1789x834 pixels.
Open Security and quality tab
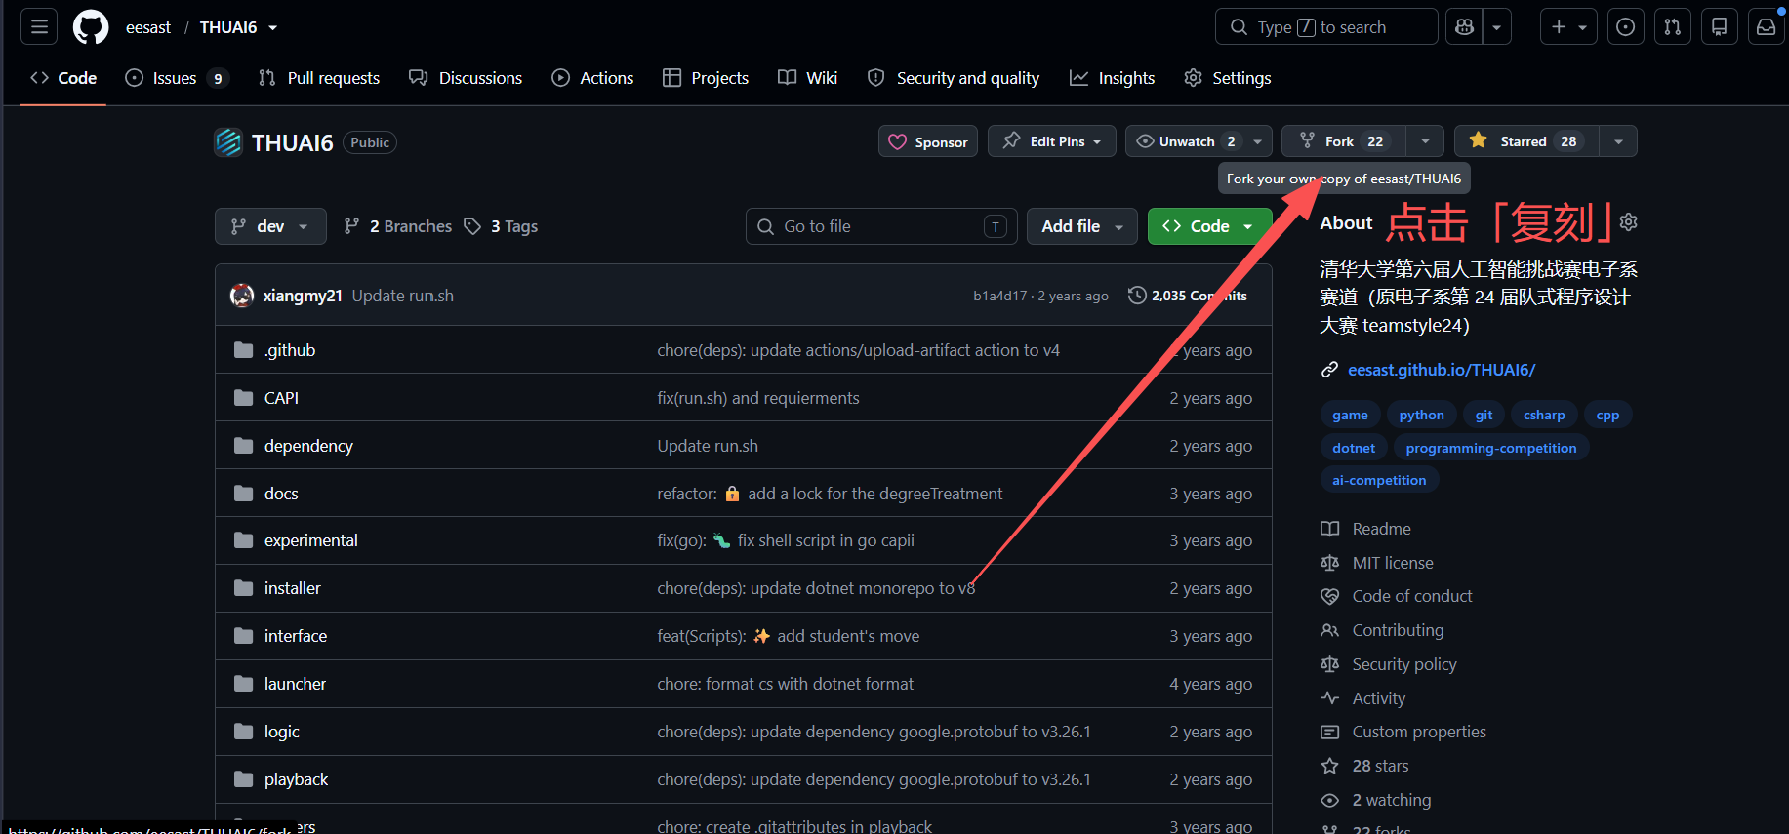tap(954, 78)
